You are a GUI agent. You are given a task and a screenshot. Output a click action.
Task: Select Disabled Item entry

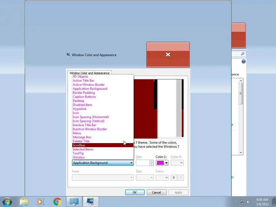pos(103,105)
